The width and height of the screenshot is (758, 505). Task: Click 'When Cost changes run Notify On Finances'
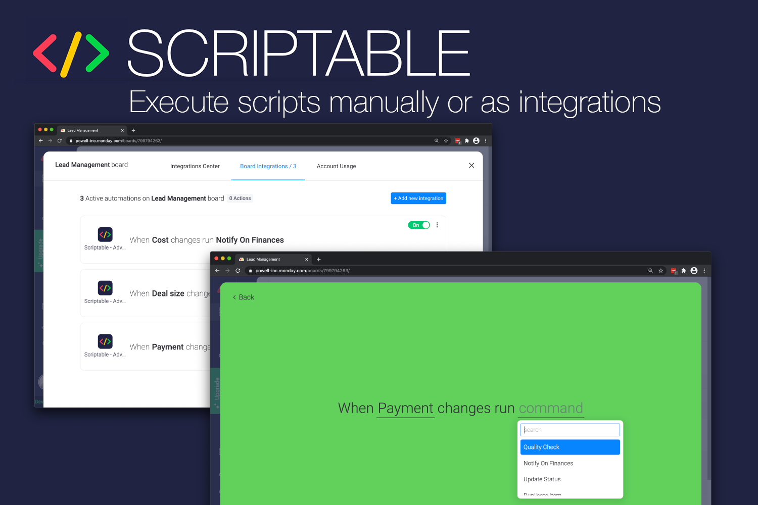(x=207, y=240)
